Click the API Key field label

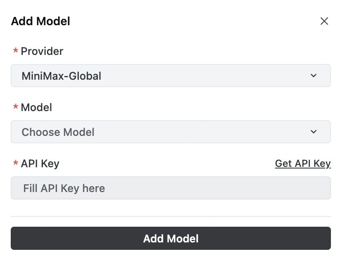(40, 164)
